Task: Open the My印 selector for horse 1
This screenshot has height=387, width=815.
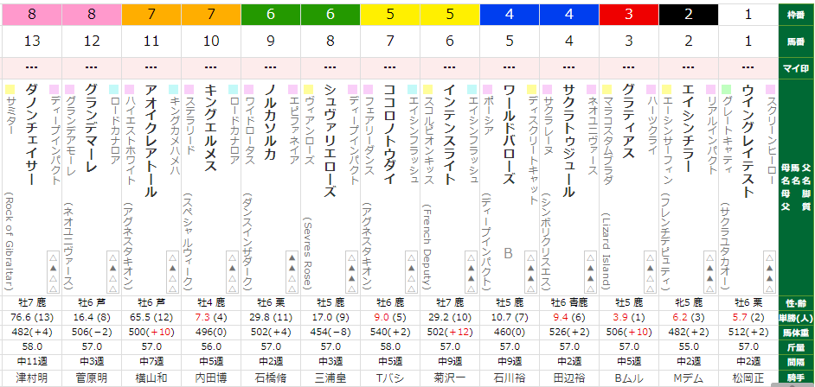Action: pyautogui.click(x=748, y=67)
